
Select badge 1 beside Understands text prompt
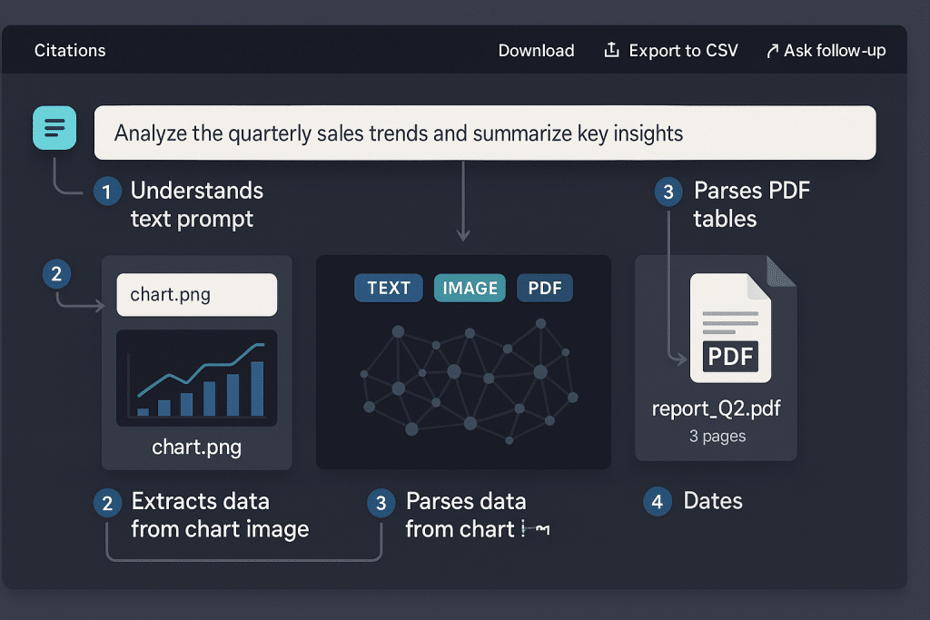coord(107,192)
